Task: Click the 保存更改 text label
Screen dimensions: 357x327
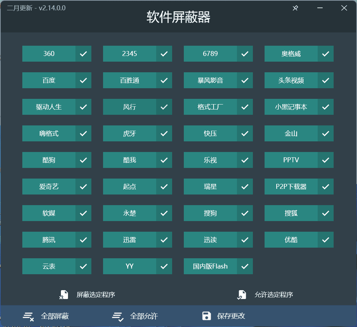Action: click(x=231, y=316)
